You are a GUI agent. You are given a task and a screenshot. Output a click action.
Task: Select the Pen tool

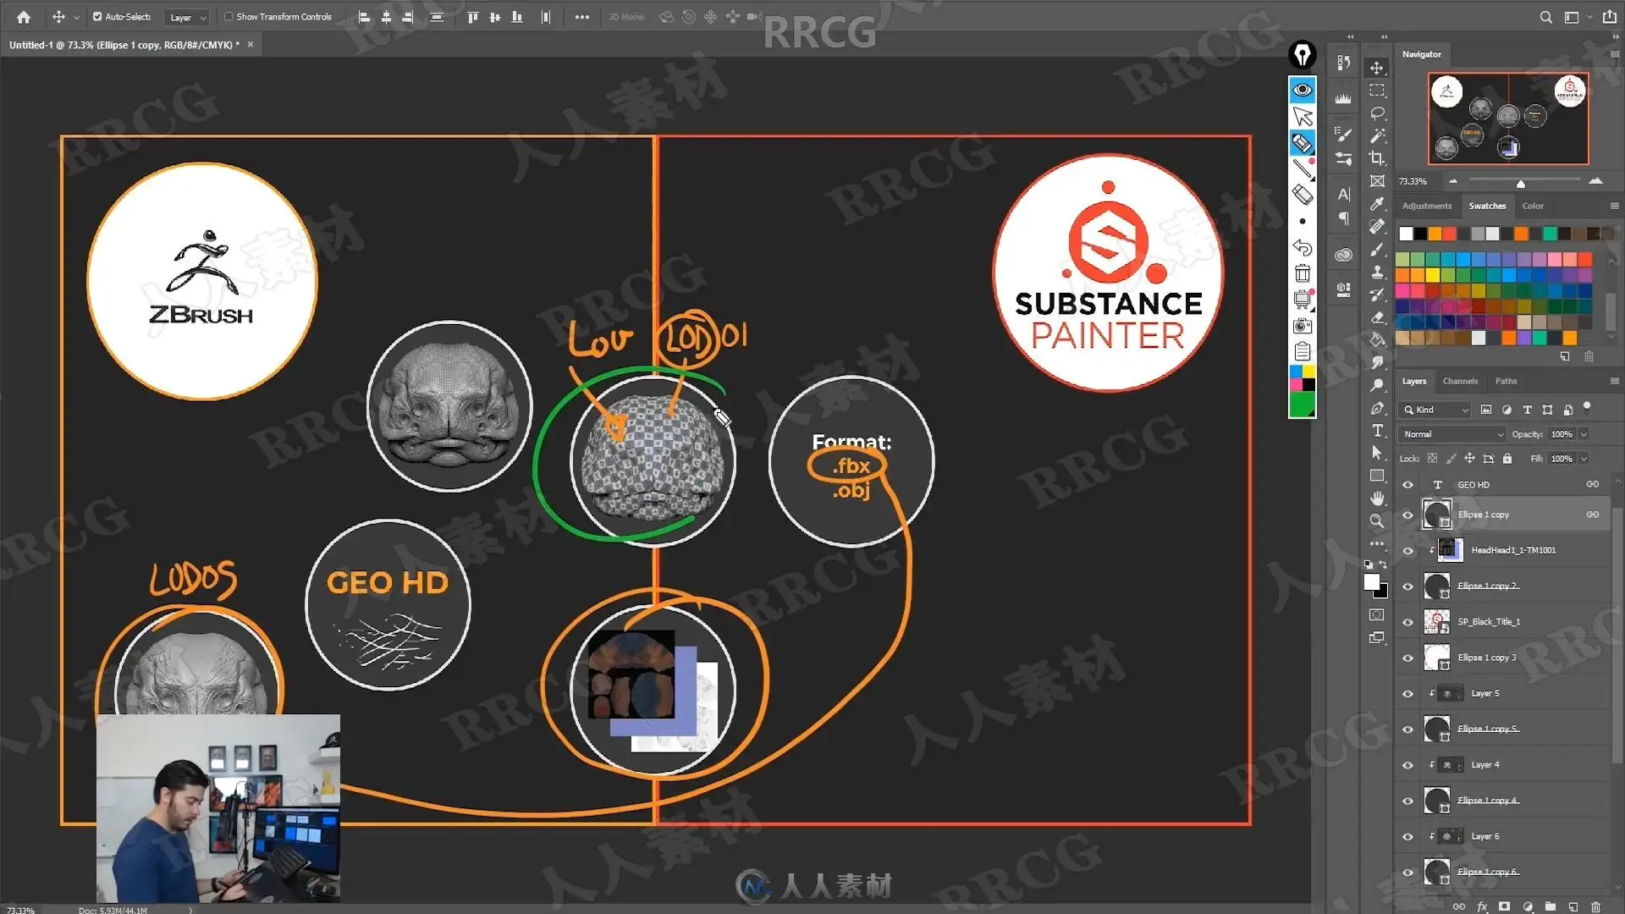[x=1377, y=408]
